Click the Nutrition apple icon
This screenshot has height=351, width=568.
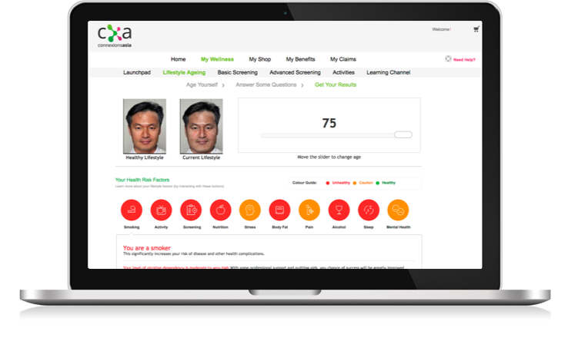tap(220, 210)
